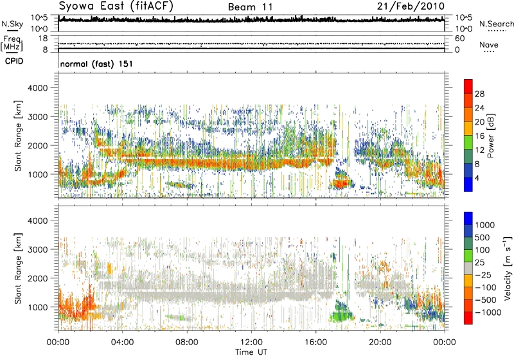This screenshot has width=514, height=356.
Task: Click the sky noise trace in the top strip
Action: tap(251, 20)
